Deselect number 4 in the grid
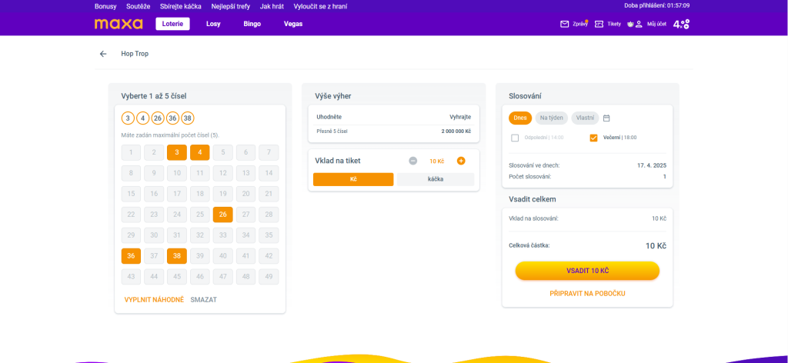 click(199, 152)
